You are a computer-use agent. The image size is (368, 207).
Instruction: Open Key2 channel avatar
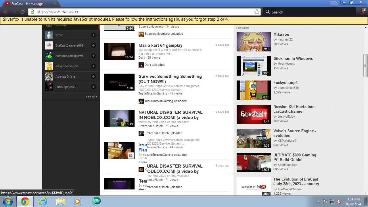pyautogui.click(x=49, y=35)
